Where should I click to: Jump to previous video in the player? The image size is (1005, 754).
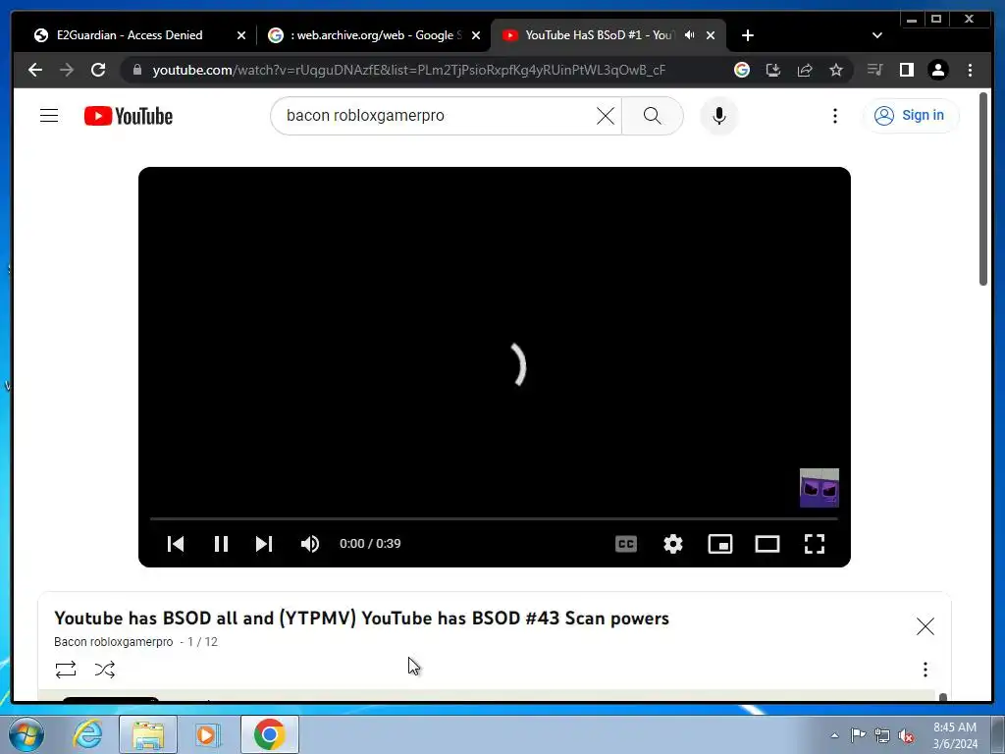point(176,544)
